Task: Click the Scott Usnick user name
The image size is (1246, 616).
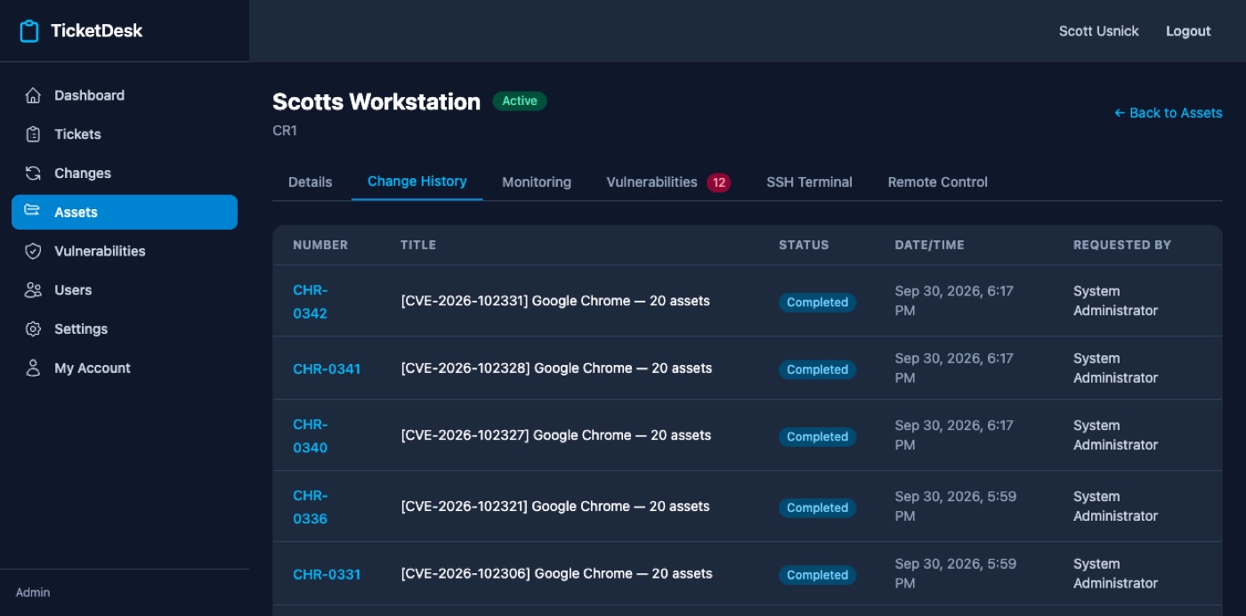Action: point(1099,31)
